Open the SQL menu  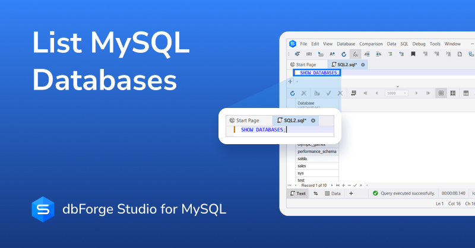(404, 44)
